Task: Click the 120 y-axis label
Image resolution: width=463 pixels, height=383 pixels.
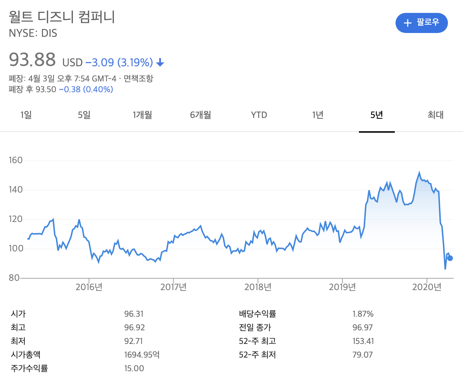Action: pyautogui.click(x=15, y=219)
